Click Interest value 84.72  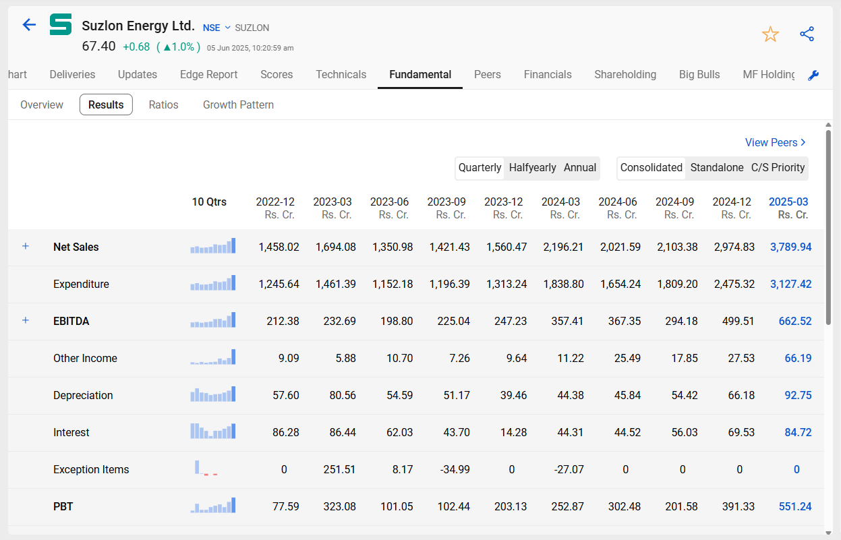click(x=798, y=432)
